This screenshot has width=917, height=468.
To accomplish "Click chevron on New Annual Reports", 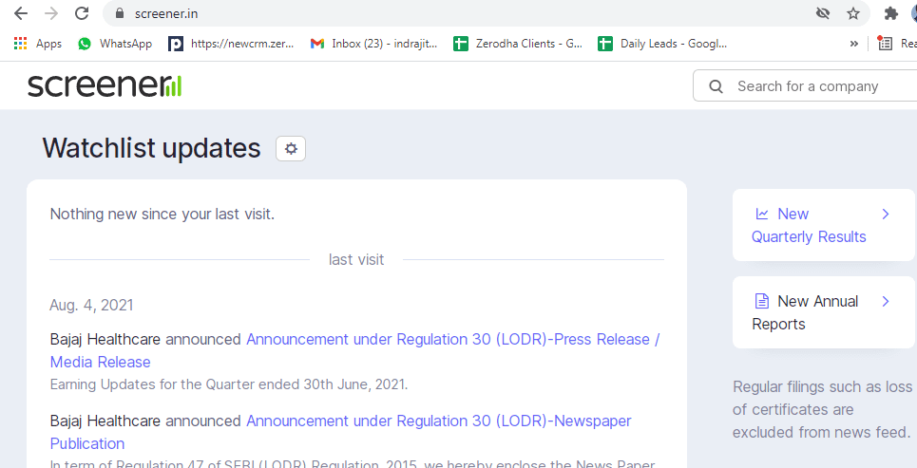I will (886, 302).
